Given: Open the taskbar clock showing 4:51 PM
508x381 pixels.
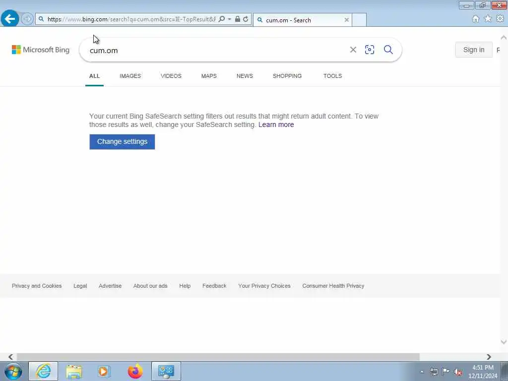Looking at the screenshot, I should click(482, 372).
